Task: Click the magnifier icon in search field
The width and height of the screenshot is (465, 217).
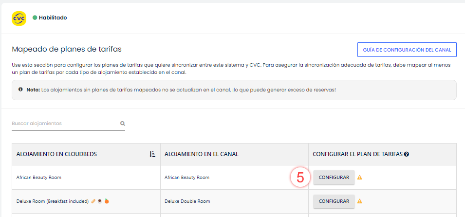Action: tap(123, 124)
